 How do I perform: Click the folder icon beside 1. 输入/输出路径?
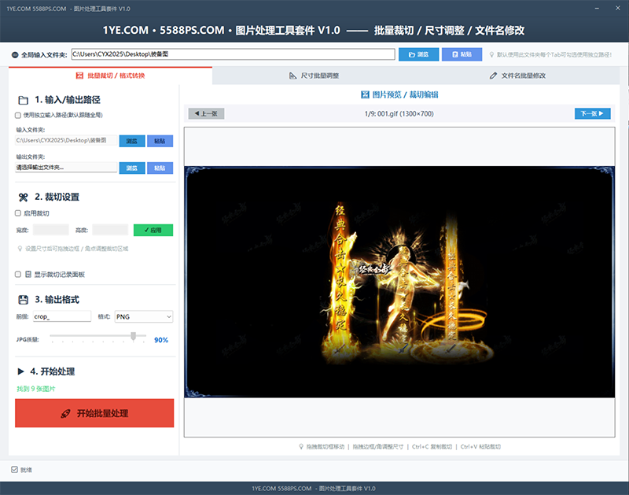click(x=24, y=100)
